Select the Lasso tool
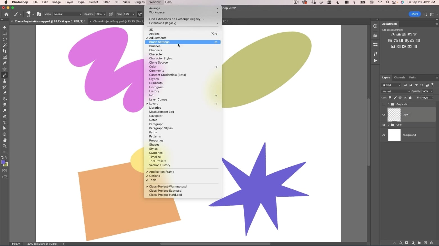The height and width of the screenshot is (246, 439). pyautogui.click(x=4, y=39)
